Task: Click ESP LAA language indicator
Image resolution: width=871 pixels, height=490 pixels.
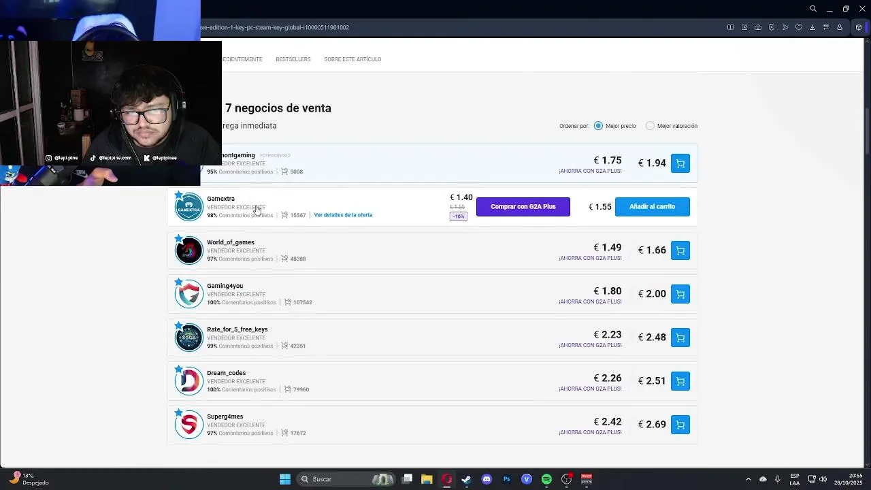Action: coord(795,479)
